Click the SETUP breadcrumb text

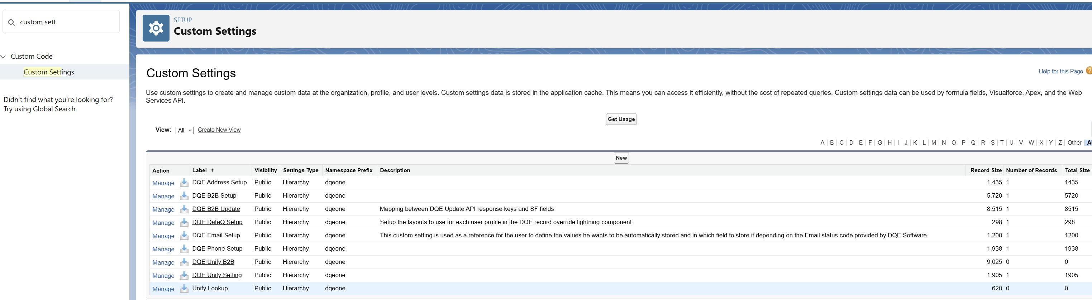click(x=183, y=20)
